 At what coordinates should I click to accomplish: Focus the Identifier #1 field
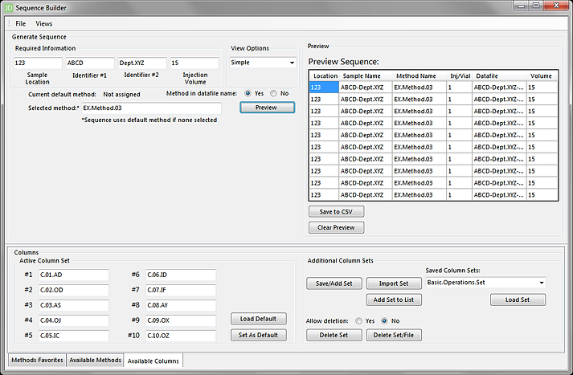(x=90, y=63)
